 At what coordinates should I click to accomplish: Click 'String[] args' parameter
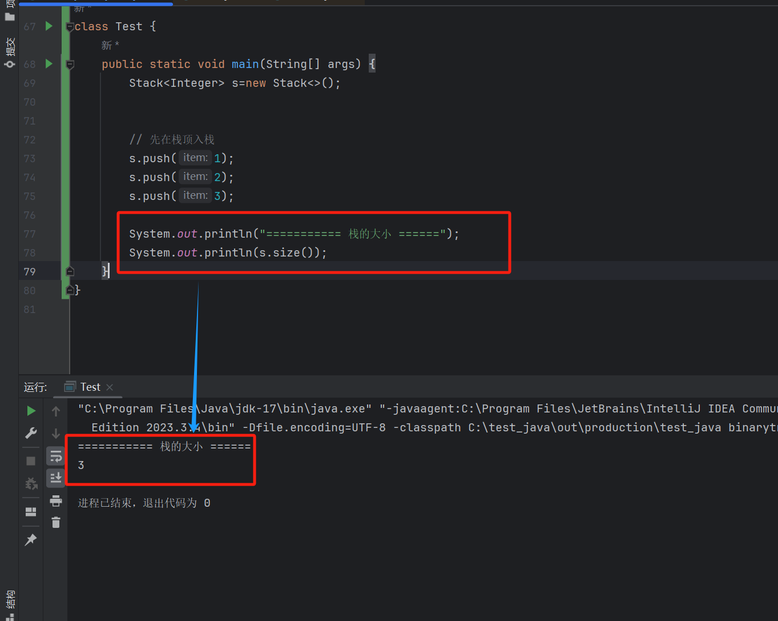point(313,64)
